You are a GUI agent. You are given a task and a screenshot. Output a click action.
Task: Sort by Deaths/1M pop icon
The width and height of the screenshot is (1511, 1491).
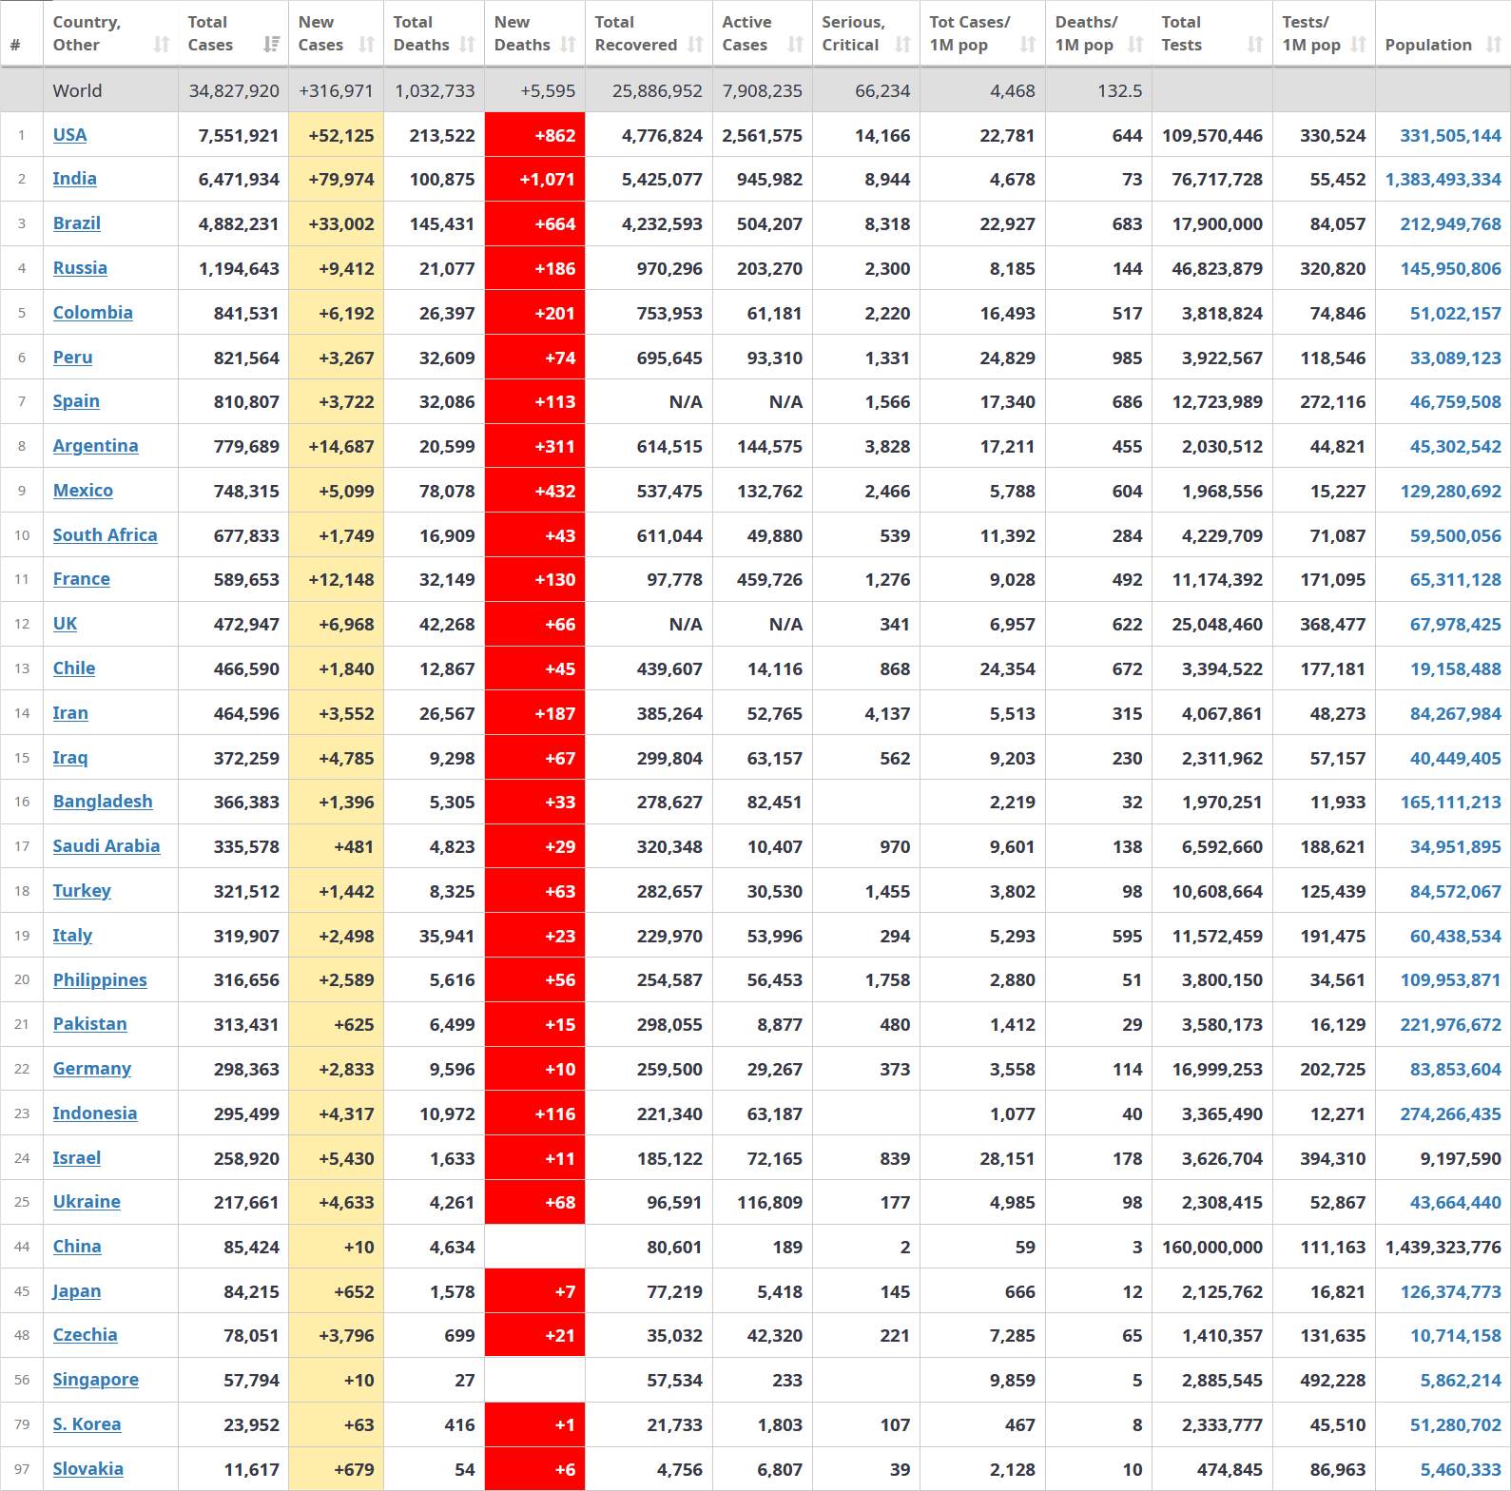point(1135,45)
